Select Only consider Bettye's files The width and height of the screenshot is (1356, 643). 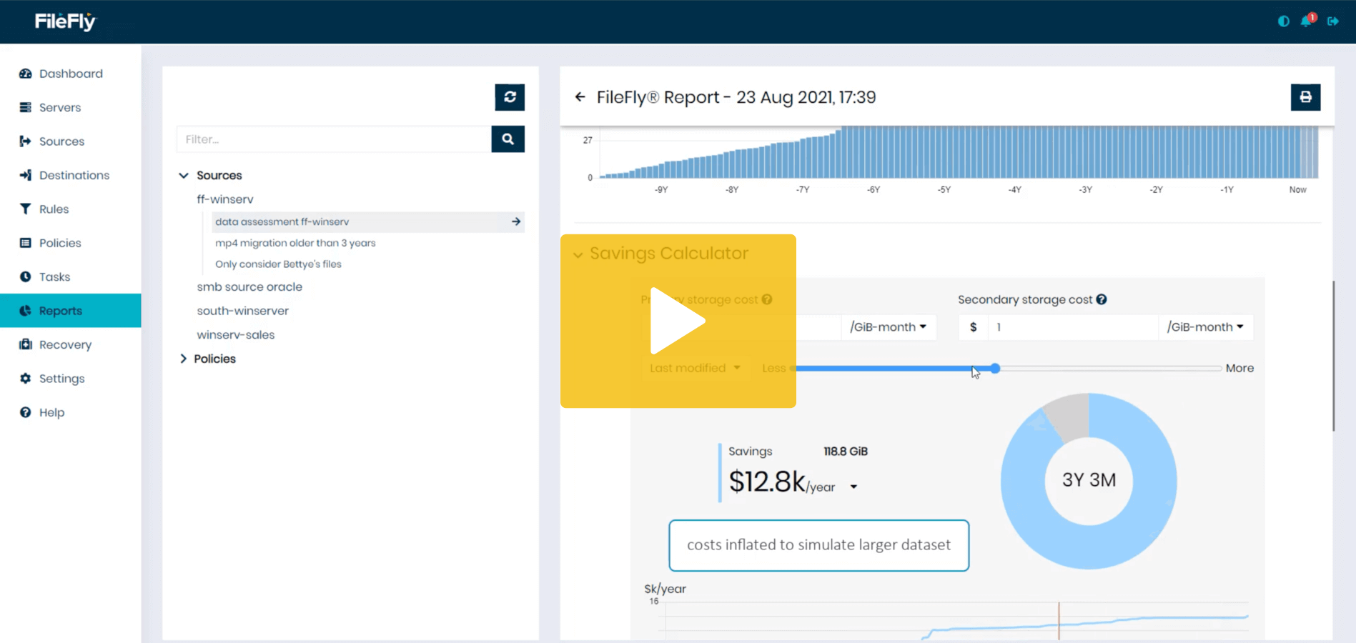[278, 264]
